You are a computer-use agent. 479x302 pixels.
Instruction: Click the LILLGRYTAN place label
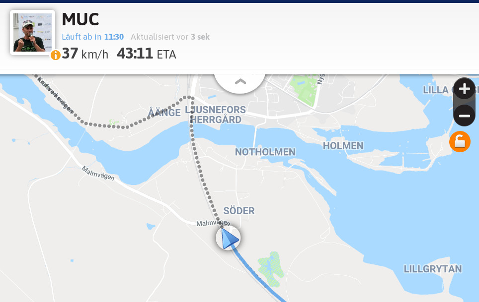(x=433, y=269)
